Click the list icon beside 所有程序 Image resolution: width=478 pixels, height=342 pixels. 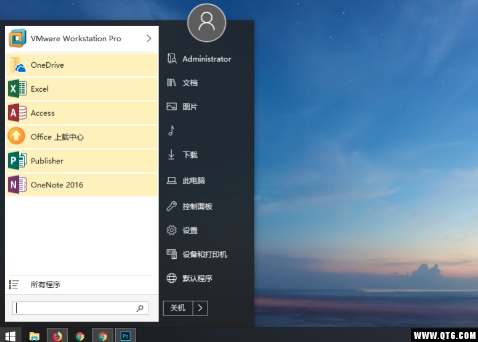(14, 284)
